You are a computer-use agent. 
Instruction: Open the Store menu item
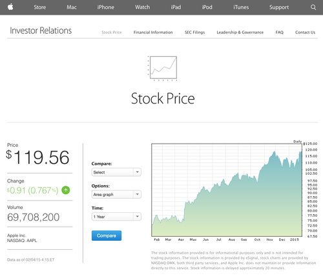[40, 7]
